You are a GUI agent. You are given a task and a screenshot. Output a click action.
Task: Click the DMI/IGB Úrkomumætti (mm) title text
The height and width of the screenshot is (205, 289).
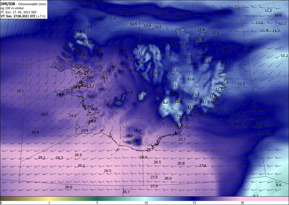[23, 3]
